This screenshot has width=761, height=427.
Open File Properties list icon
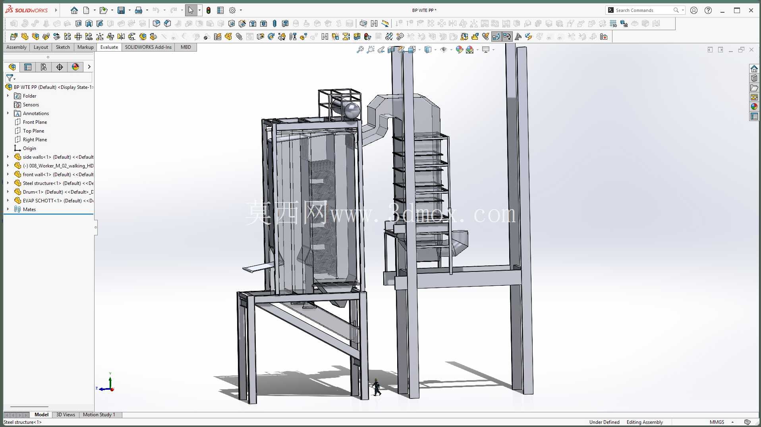coord(220,10)
